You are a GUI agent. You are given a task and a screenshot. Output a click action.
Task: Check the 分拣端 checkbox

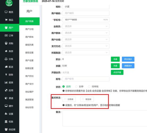[65, 99]
